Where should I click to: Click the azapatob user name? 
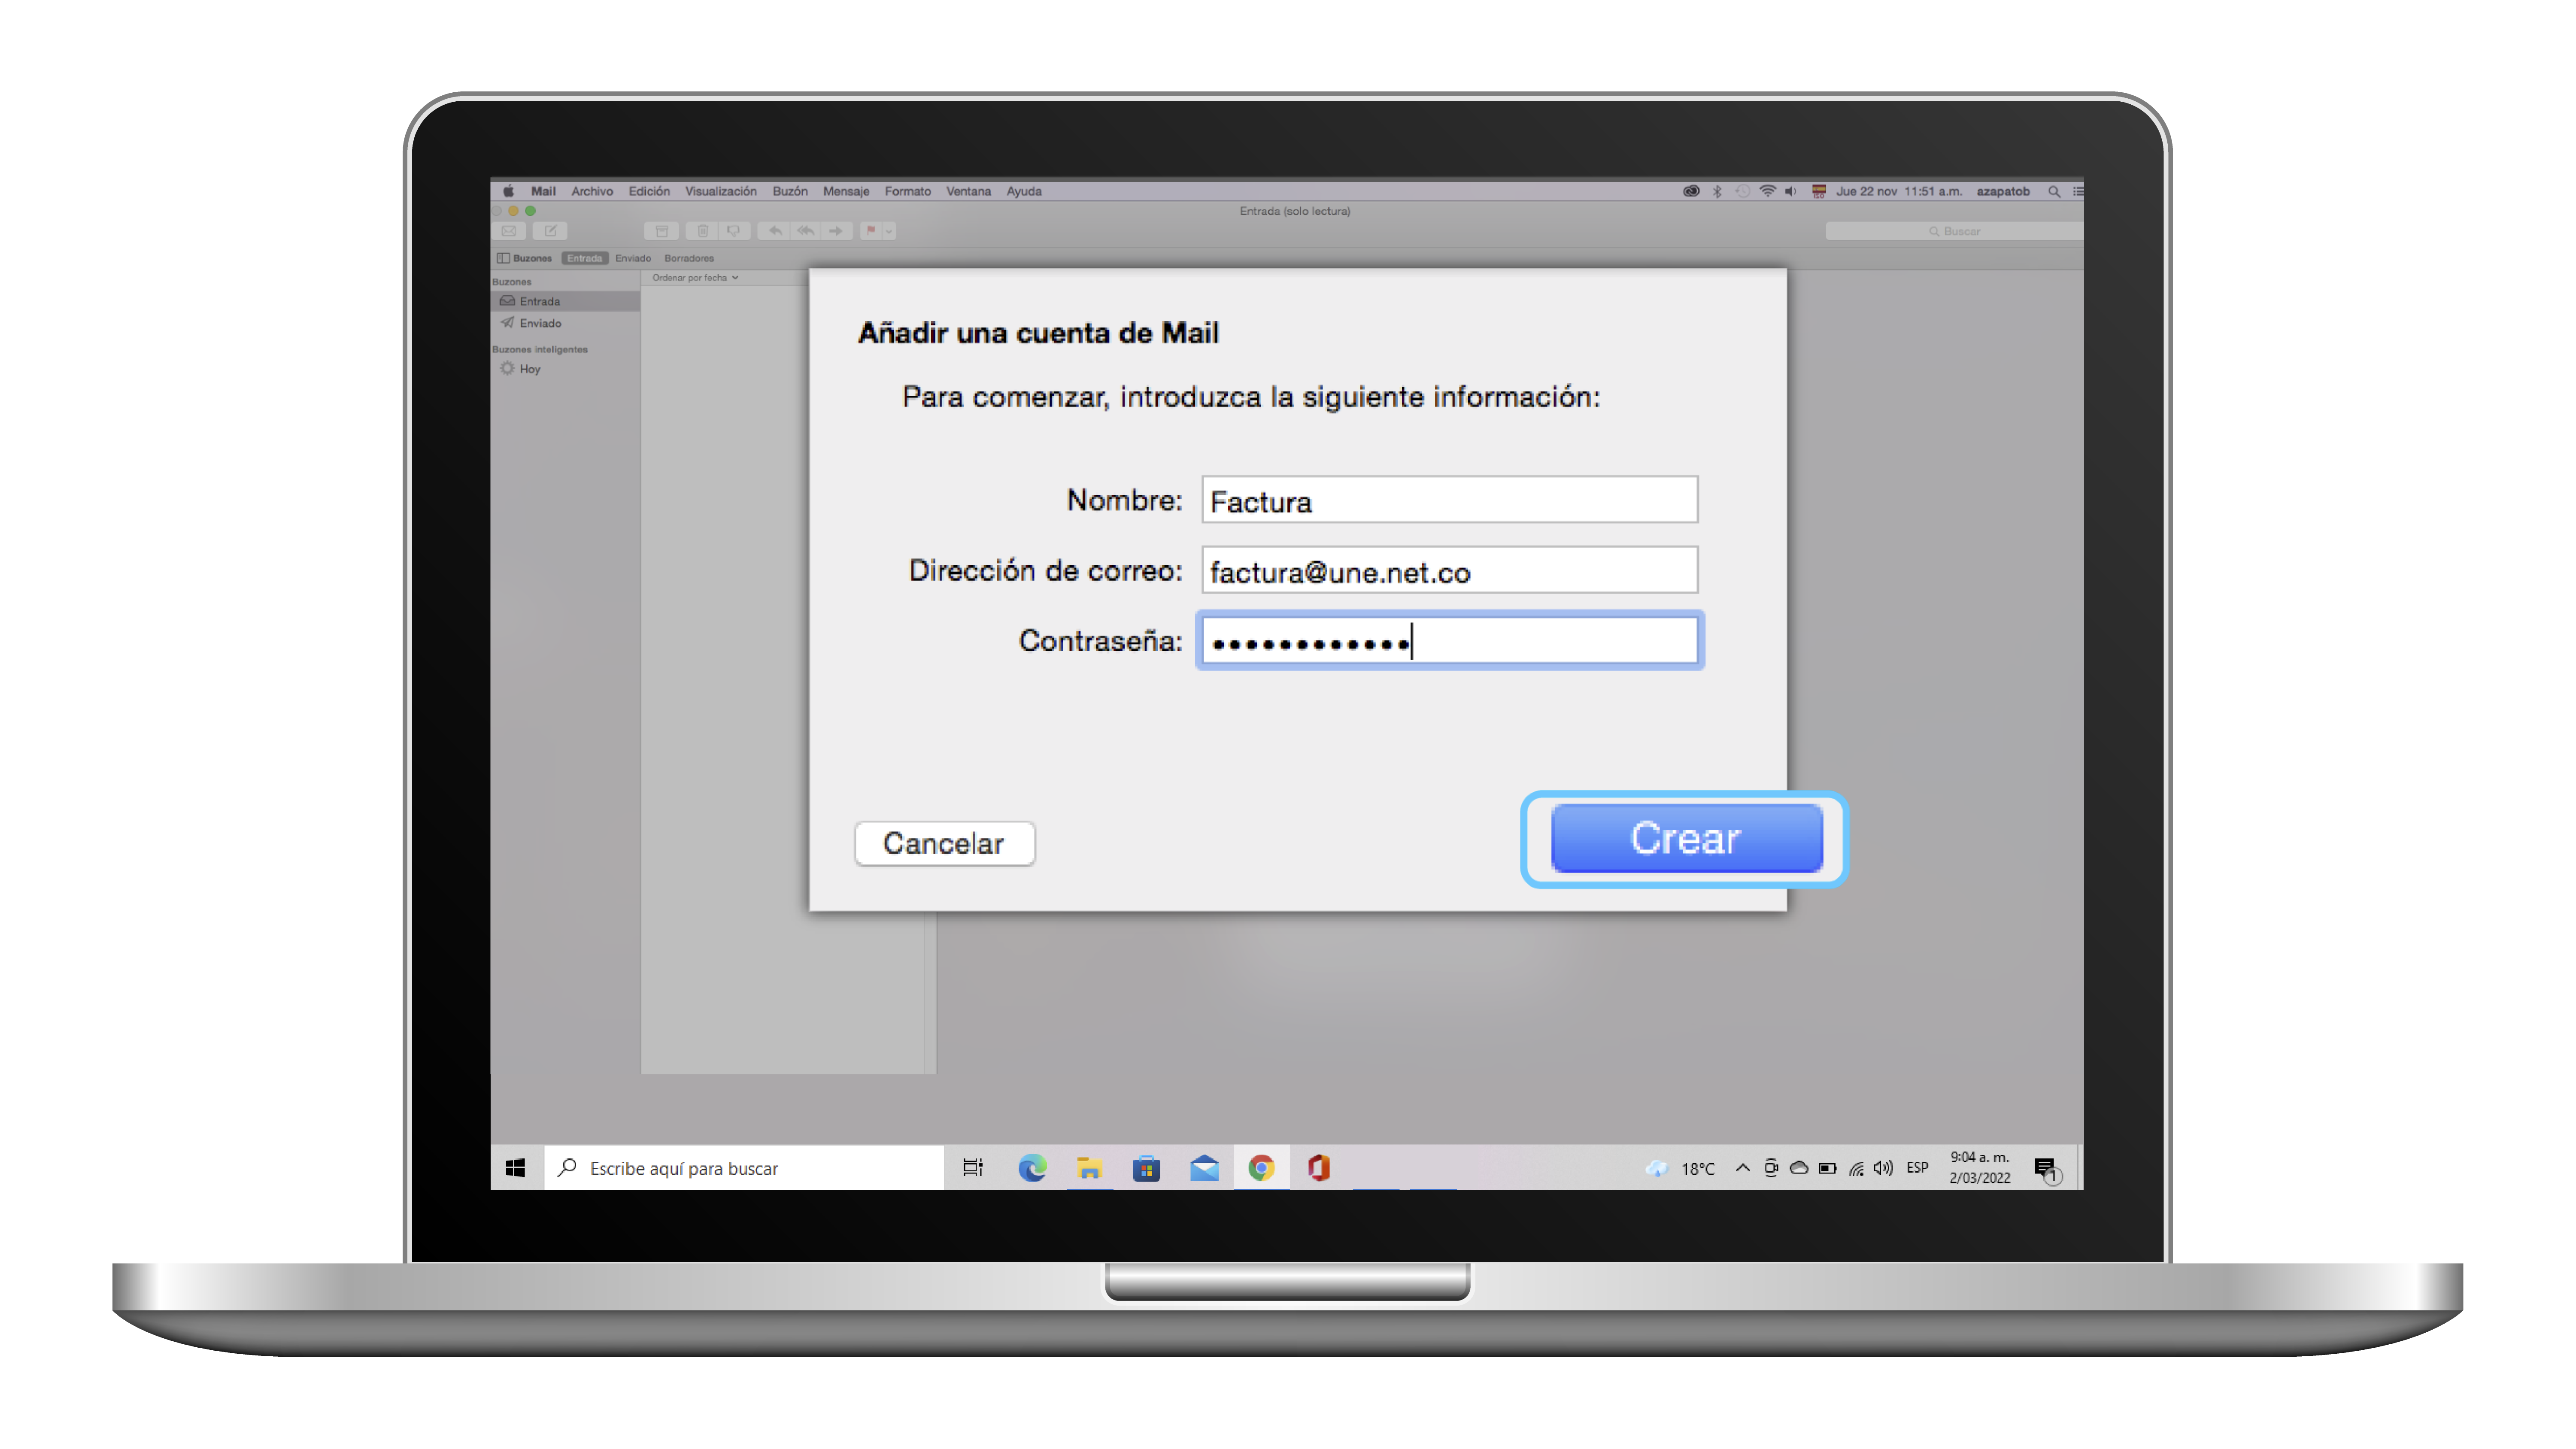point(2003,191)
